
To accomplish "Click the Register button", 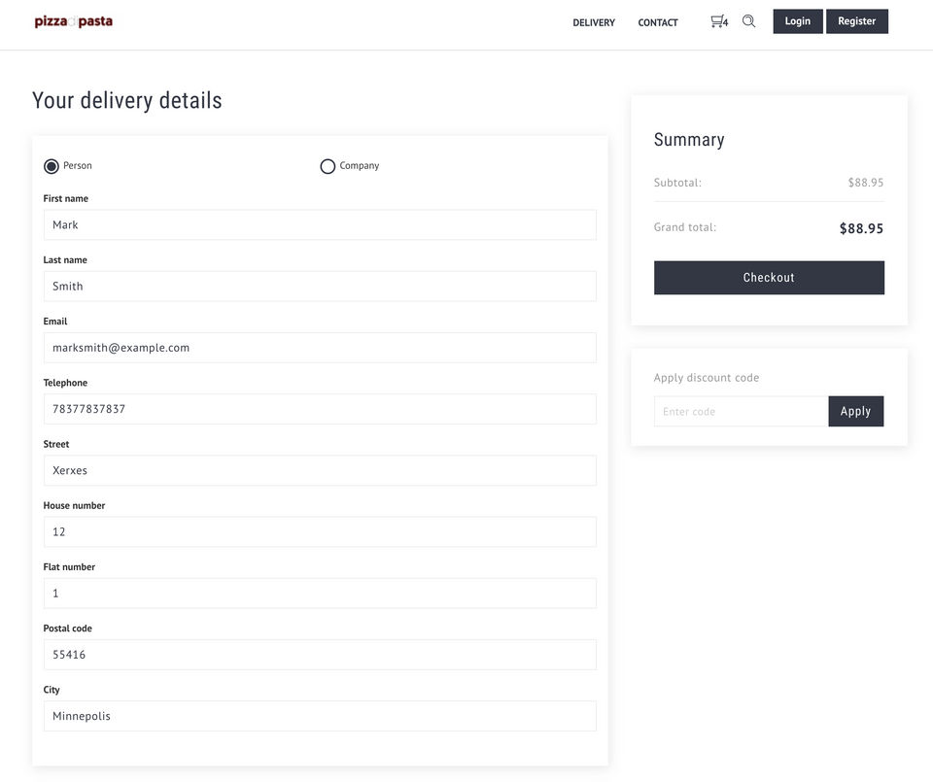I will tap(857, 21).
